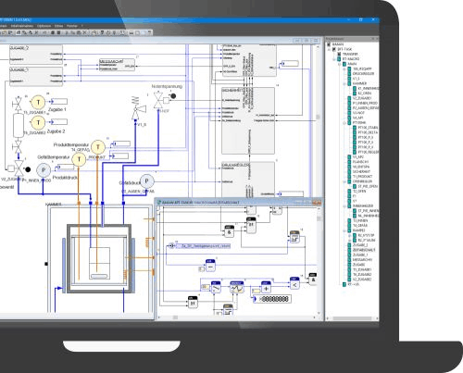Image resolution: width=463 pixels, height=373 pixels.
Task: Collapse the MAIN node in project tree
Action: coord(340,64)
